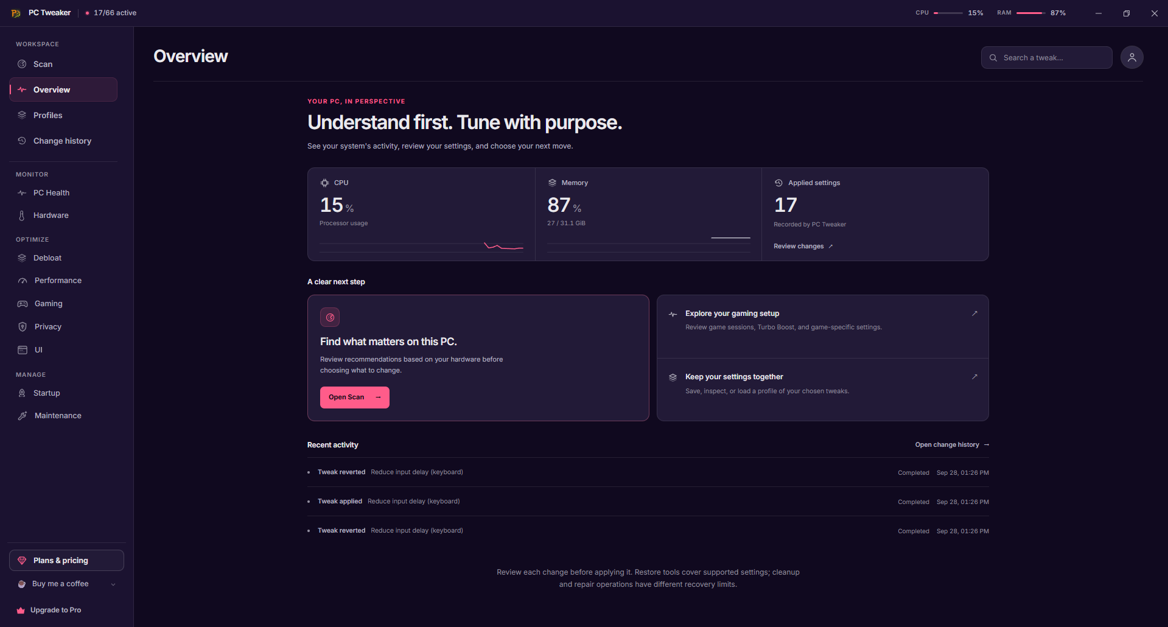The image size is (1168, 627).
Task: Click the Hardware thermometer icon
Action: [x=22, y=215]
